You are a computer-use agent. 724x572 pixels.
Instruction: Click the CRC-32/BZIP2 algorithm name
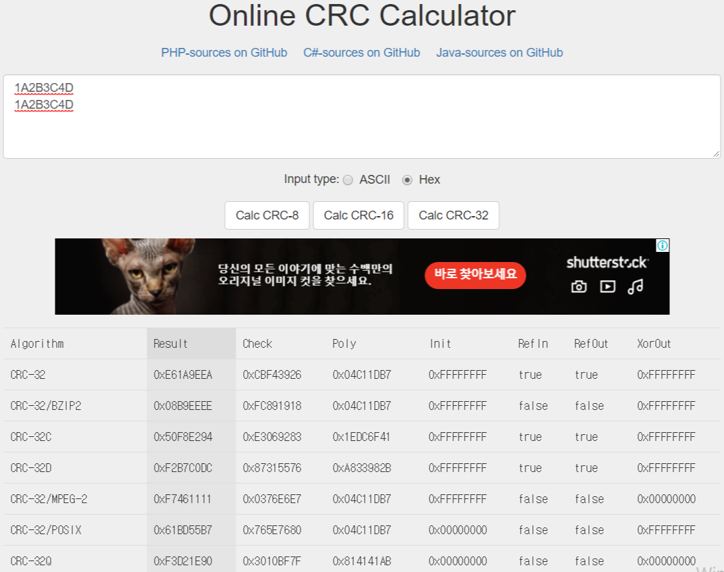coord(46,406)
